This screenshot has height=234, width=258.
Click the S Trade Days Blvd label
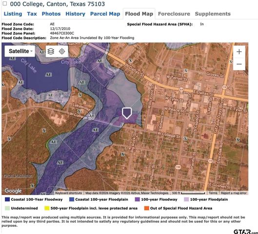pyautogui.click(x=219, y=116)
